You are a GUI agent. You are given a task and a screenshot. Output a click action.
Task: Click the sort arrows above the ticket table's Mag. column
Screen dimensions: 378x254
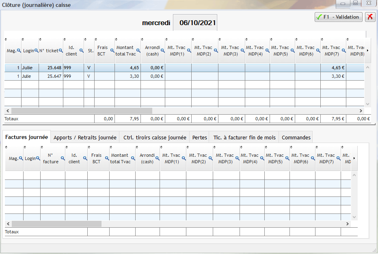point(6,39)
